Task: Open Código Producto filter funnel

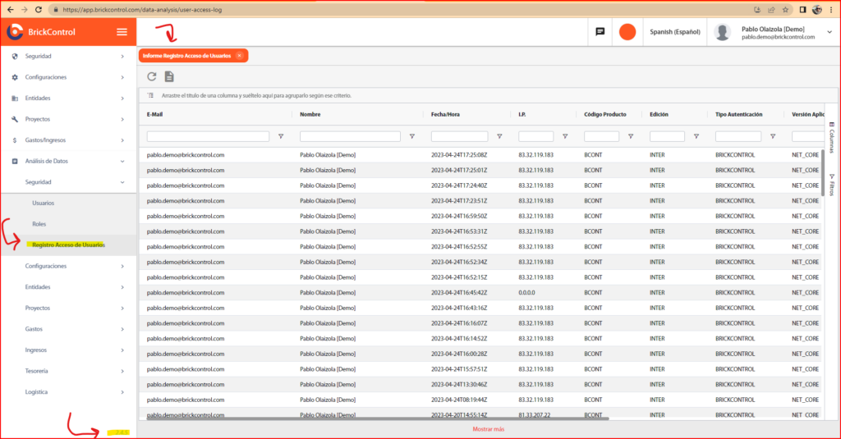Action: [631, 137]
